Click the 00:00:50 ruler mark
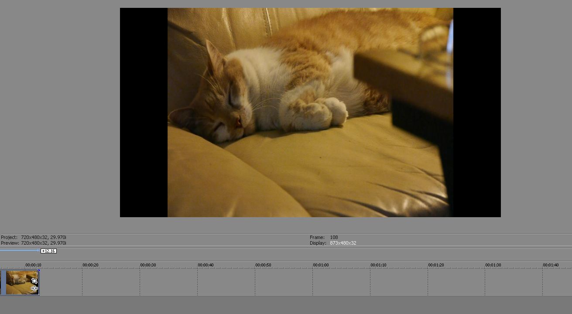This screenshot has height=314, width=572. 263,265
